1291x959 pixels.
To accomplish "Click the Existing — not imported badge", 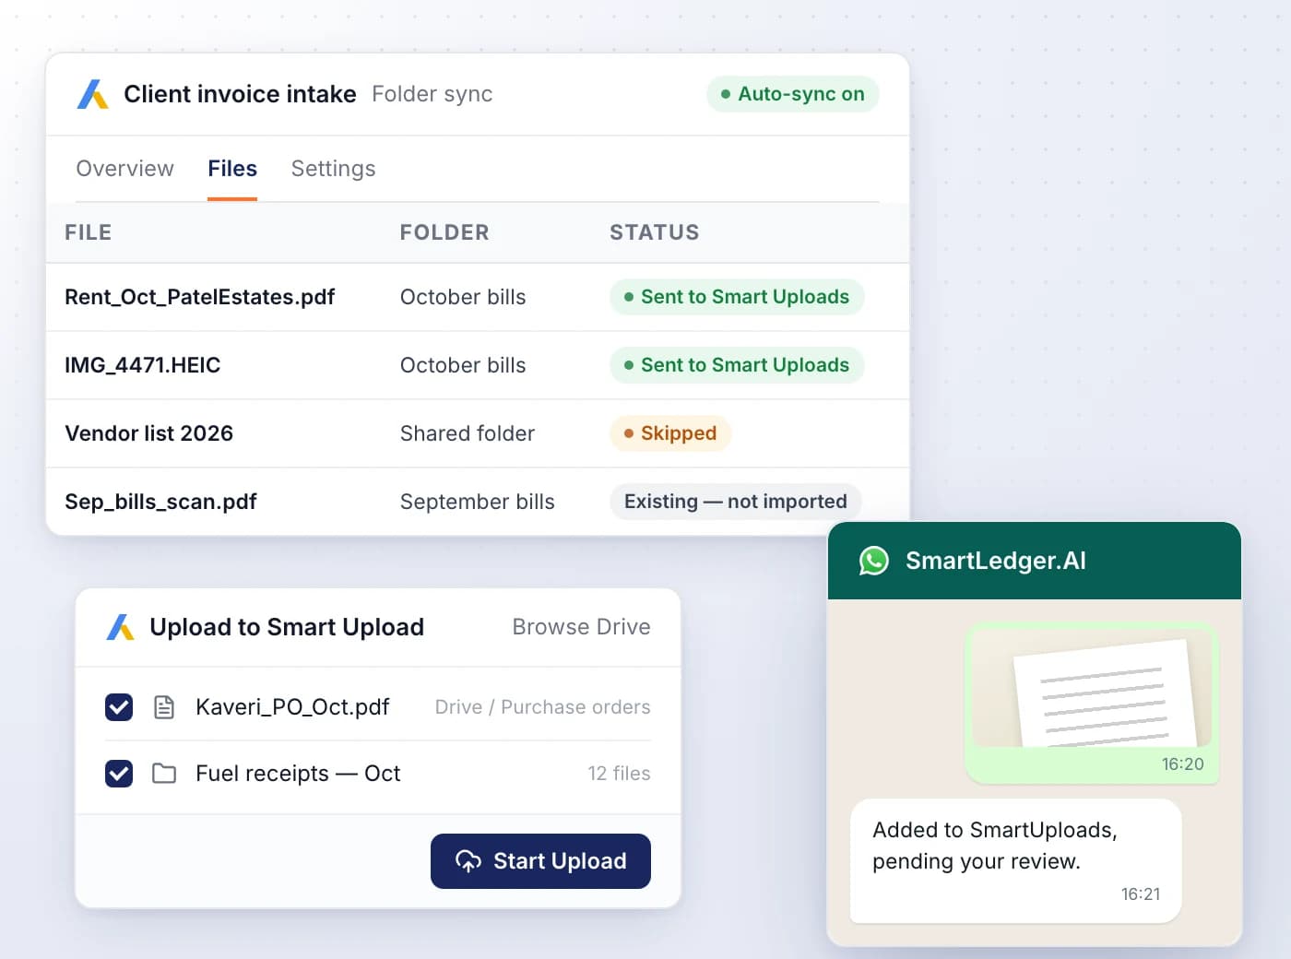I will [x=736, y=502].
